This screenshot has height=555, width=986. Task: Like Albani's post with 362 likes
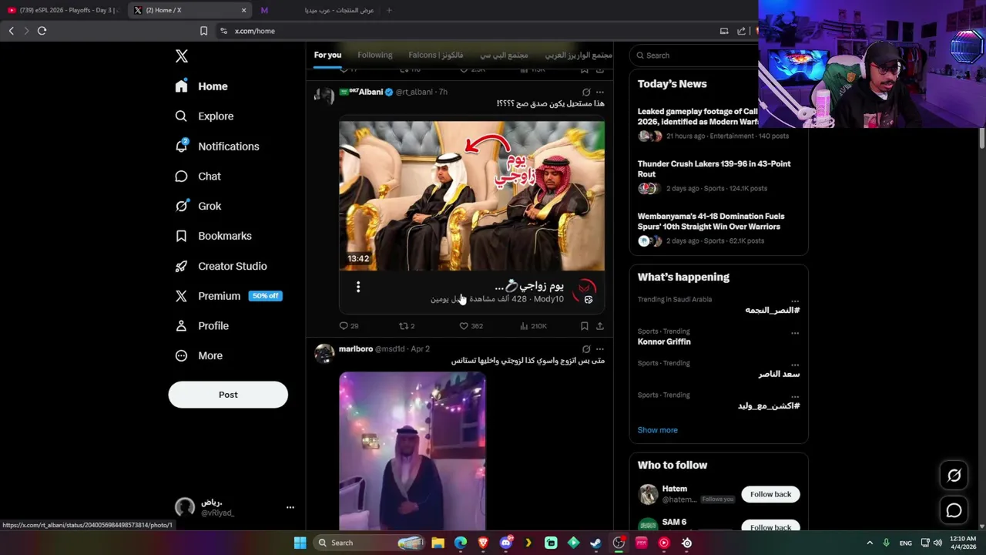click(x=471, y=326)
